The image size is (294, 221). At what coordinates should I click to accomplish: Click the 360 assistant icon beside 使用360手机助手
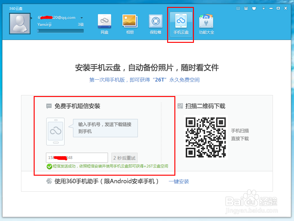point(49,181)
